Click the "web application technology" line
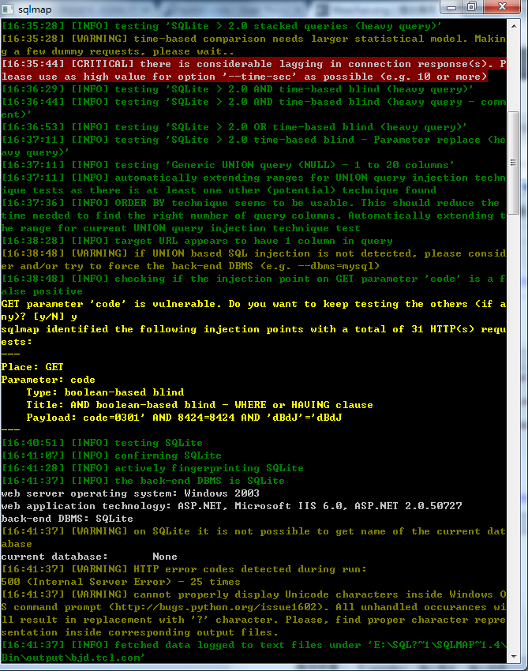 231,506
